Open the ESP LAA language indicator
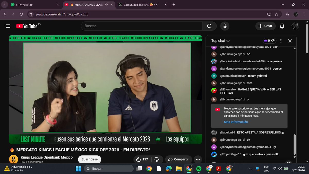 [x=266, y=169]
